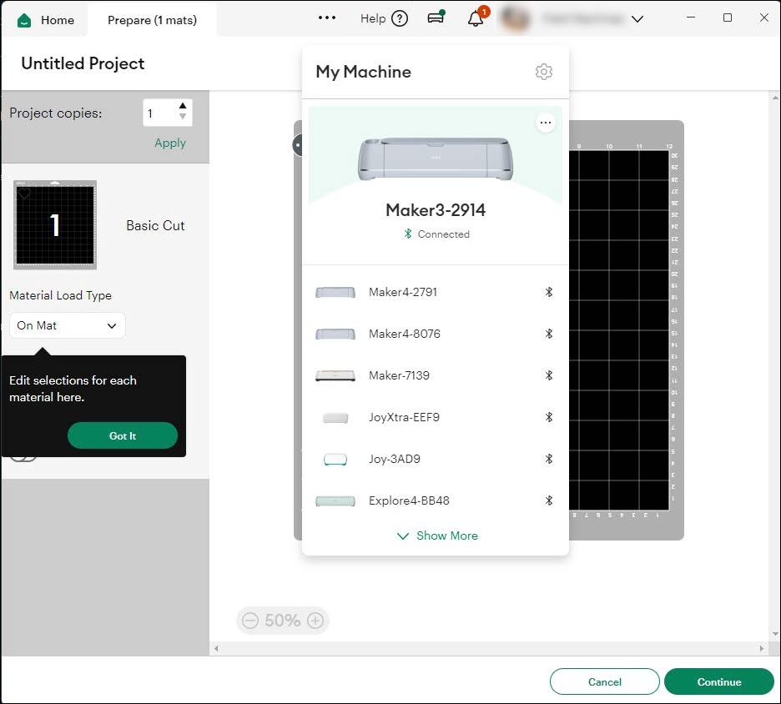This screenshot has width=781, height=704.
Task: Increase project copies with up arrow
Action: (182, 106)
